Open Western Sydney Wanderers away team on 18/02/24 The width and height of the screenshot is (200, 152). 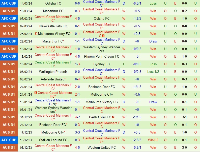click(102, 49)
